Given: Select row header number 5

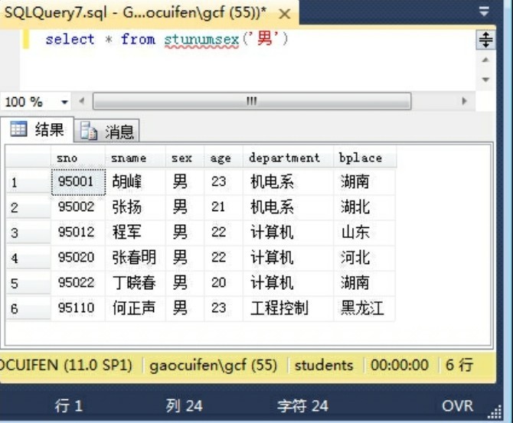Looking at the screenshot, I should coord(28,283).
